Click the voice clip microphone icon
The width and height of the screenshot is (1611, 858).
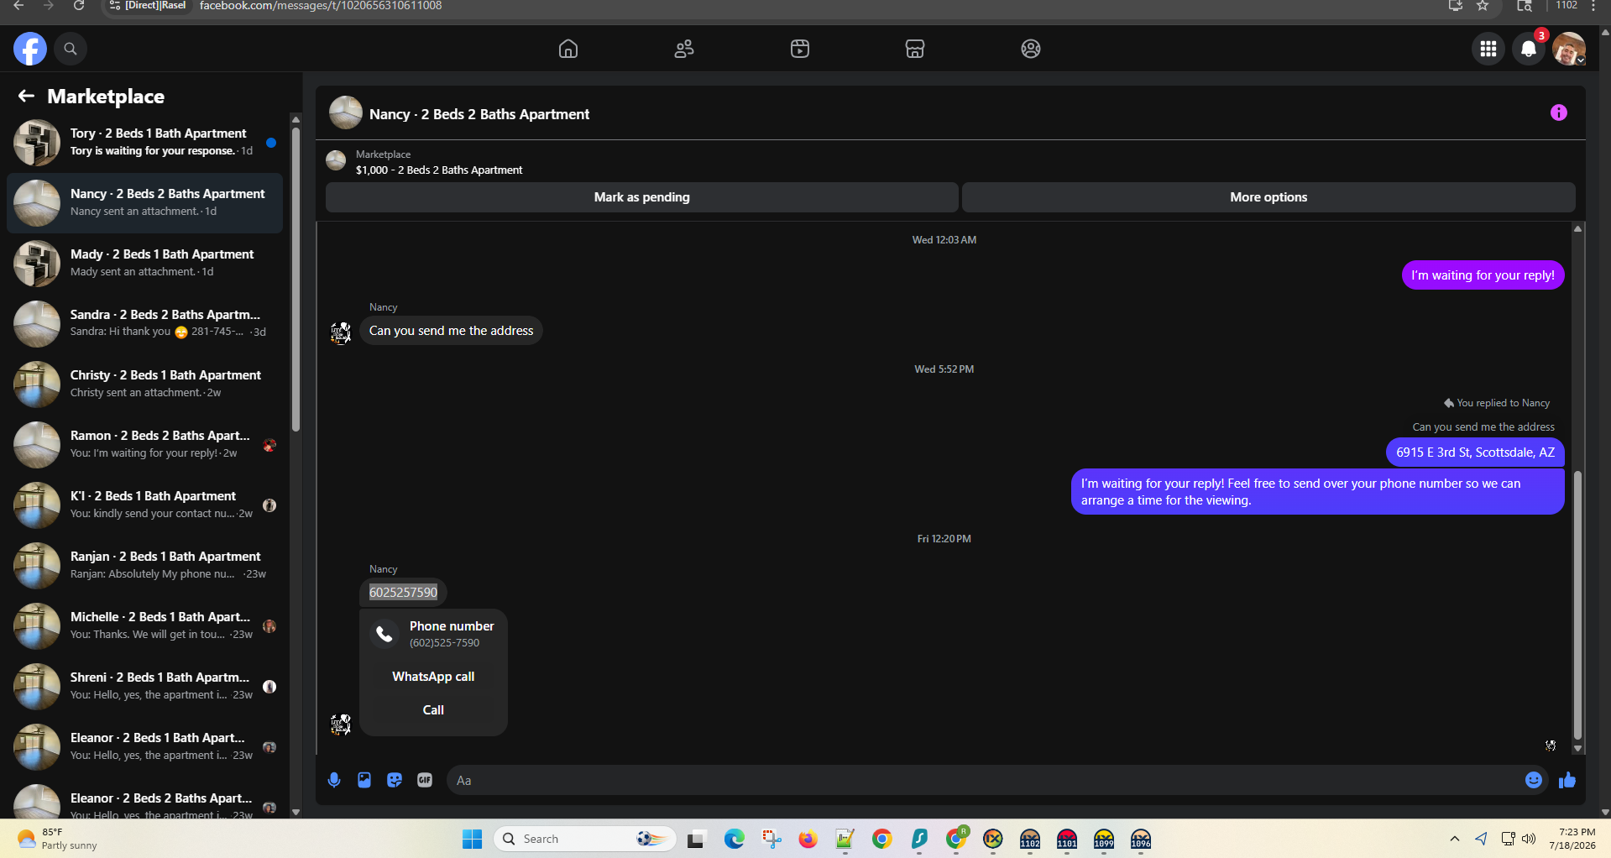point(334,780)
